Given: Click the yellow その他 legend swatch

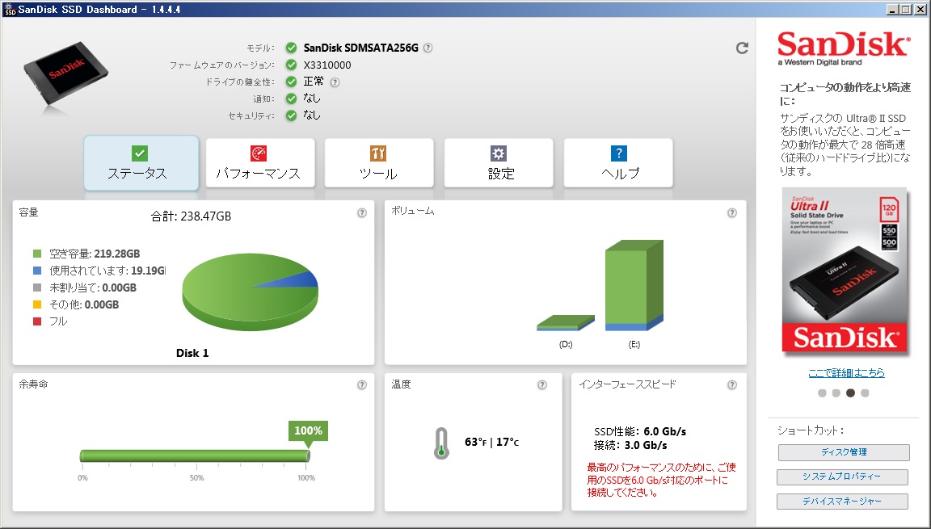Looking at the screenshot, I should coord(37,304).
